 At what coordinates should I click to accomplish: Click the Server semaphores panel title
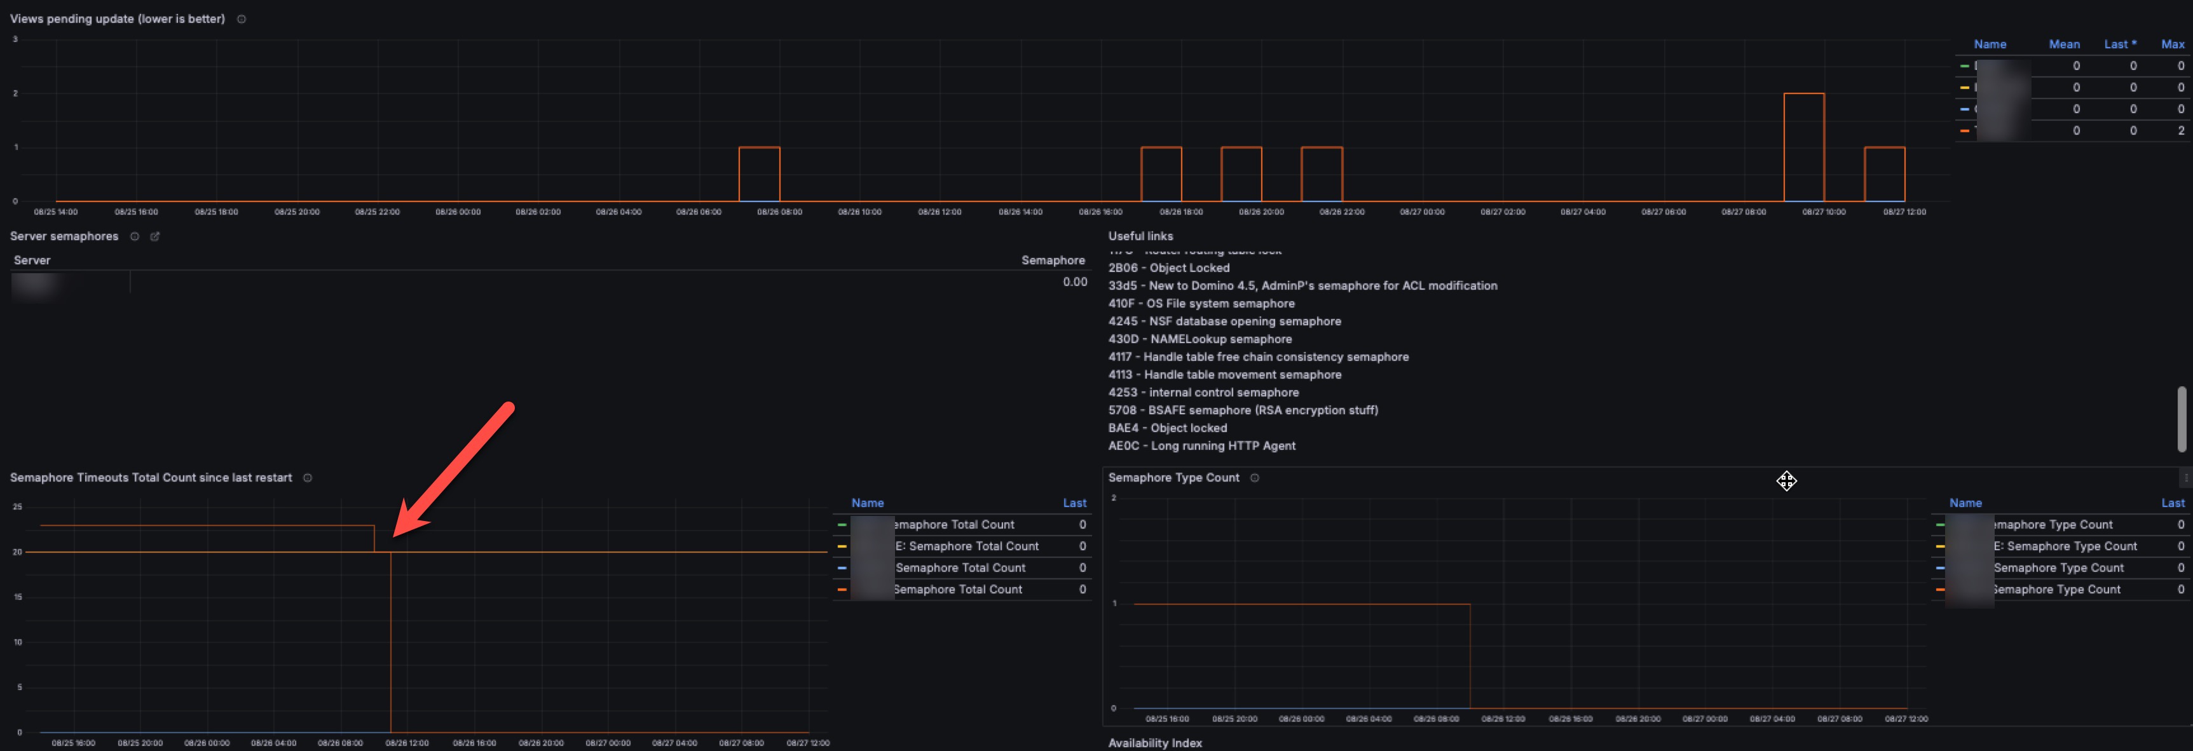64,236
